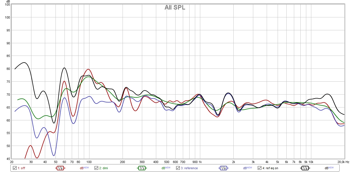Click the green 1/3 smoothing icon for dimi
The height and width of the screenshot is (172, 350).
[x=142, y=168]
